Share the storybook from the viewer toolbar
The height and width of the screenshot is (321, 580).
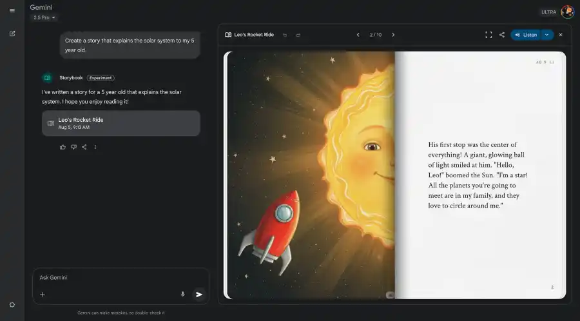(502, 35)
